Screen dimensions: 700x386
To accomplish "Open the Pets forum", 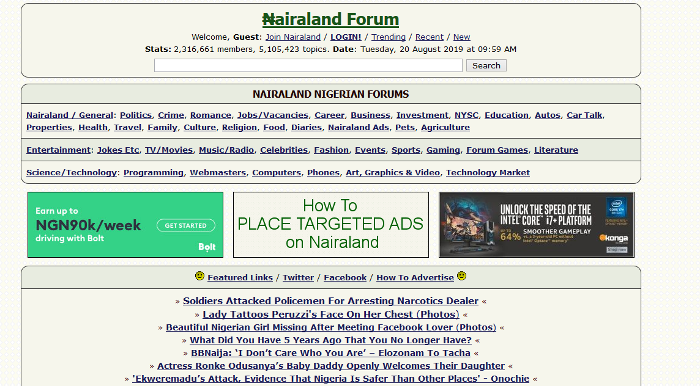I will (405, 128).
